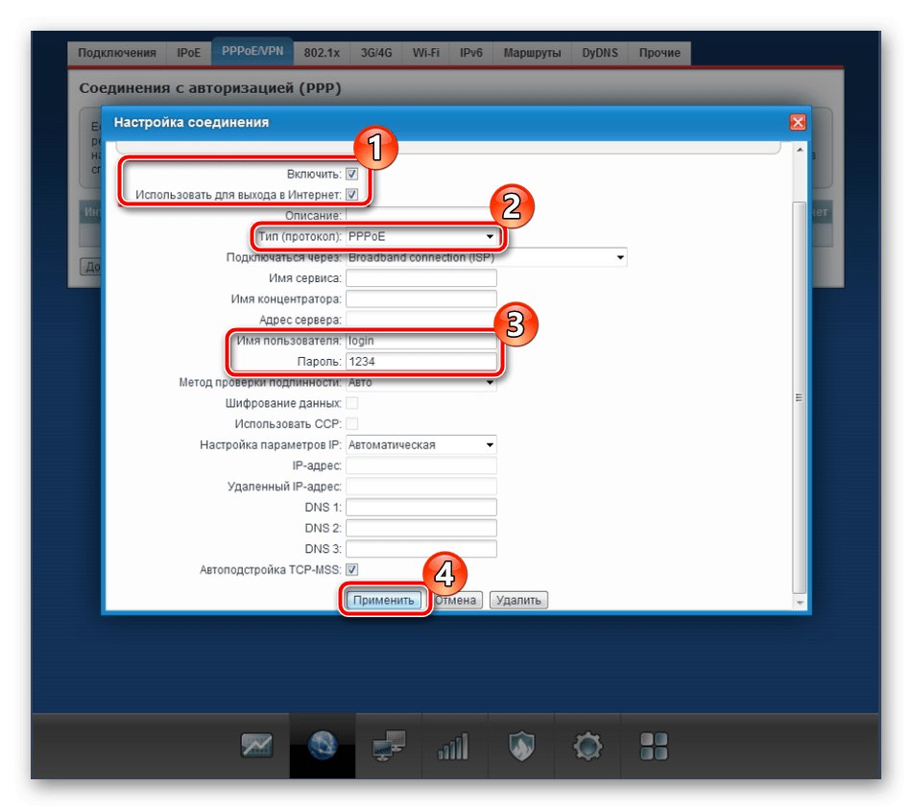Screen dimensions: 912x810
Task: Open the Подключаться через dropdown
Action: tap(487, 257)
